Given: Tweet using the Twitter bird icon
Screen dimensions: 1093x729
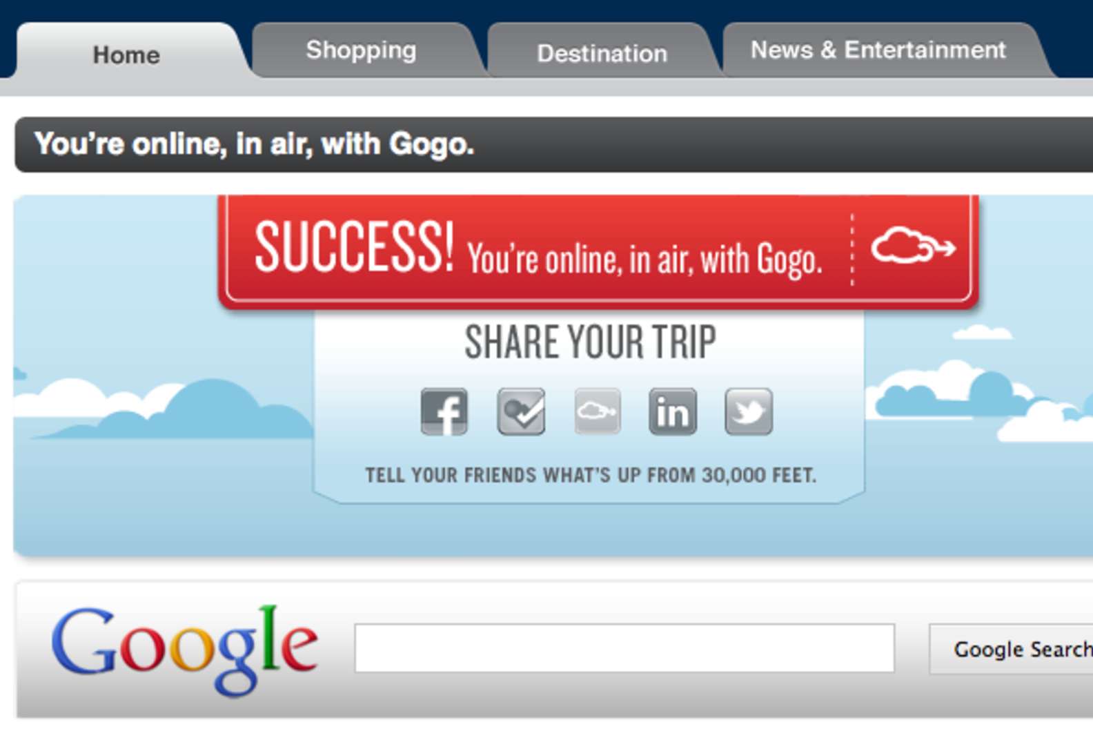Looking at the screenshot, I should 749,411.
